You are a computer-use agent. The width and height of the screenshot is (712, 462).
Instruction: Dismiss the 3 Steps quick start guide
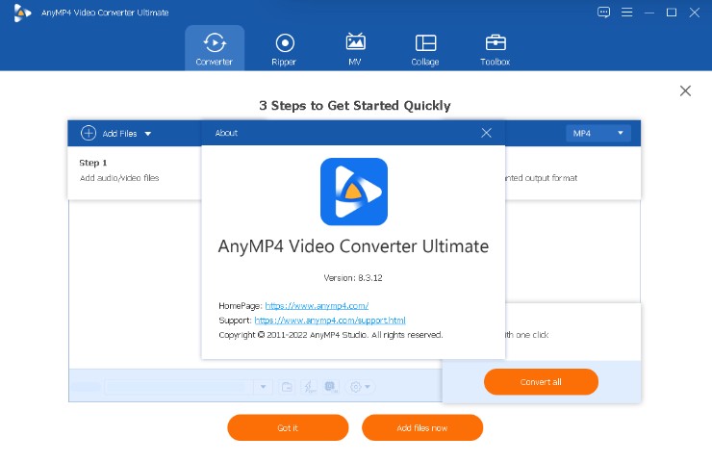click(685, 90)
